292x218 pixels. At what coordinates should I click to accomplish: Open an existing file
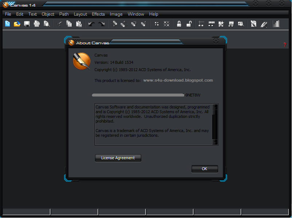coord(17,24)
